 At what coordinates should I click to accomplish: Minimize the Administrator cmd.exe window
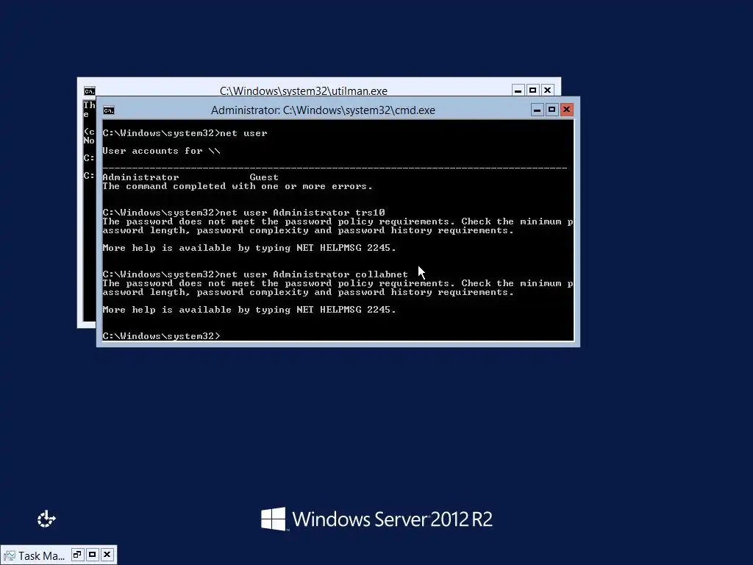(537, 110)
